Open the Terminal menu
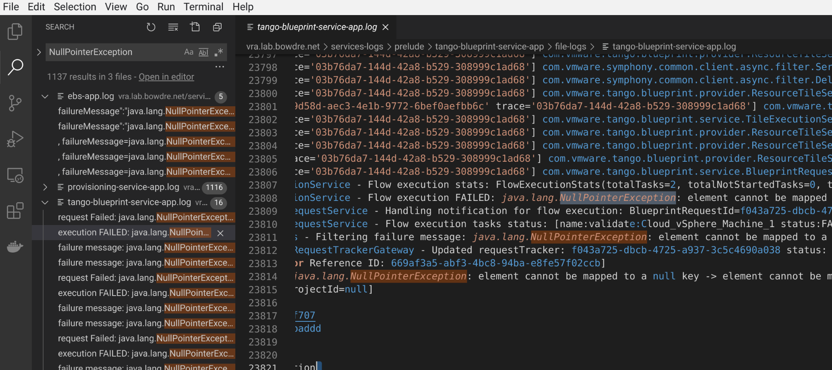 point(203,7)
